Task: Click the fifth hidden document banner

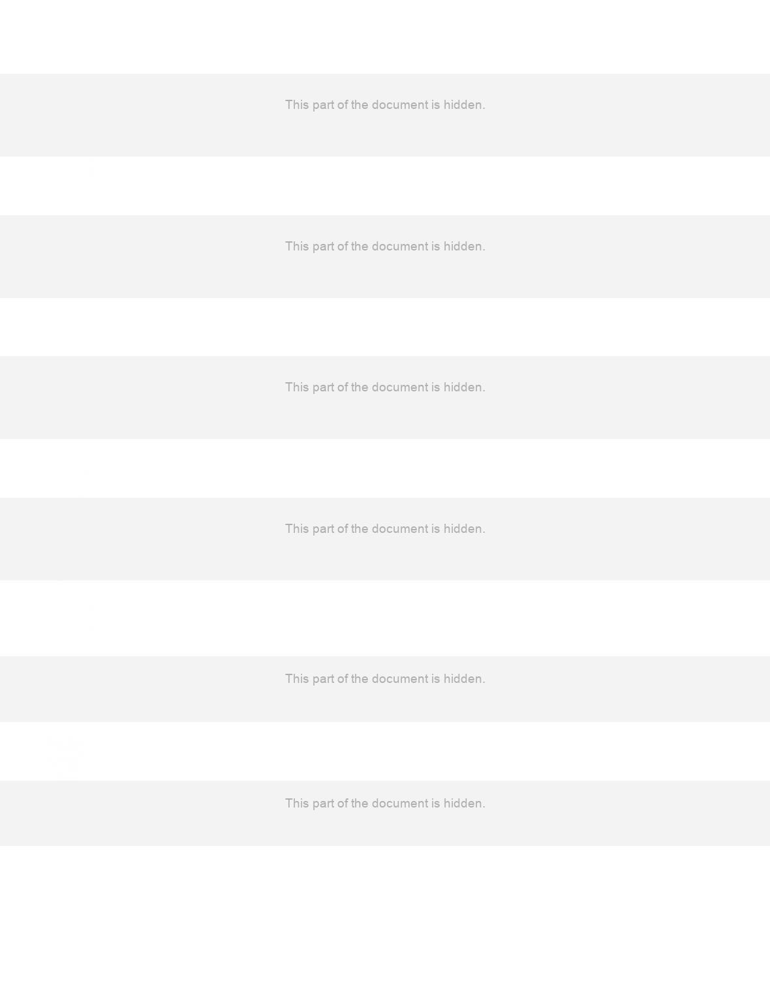Action: pos(385,689)
